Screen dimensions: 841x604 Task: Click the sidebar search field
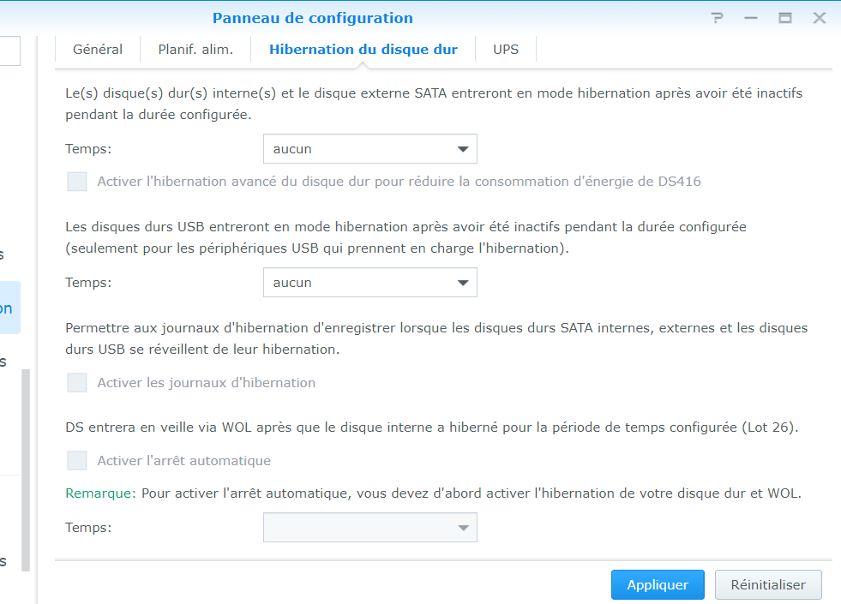click(x=9, y=51)
